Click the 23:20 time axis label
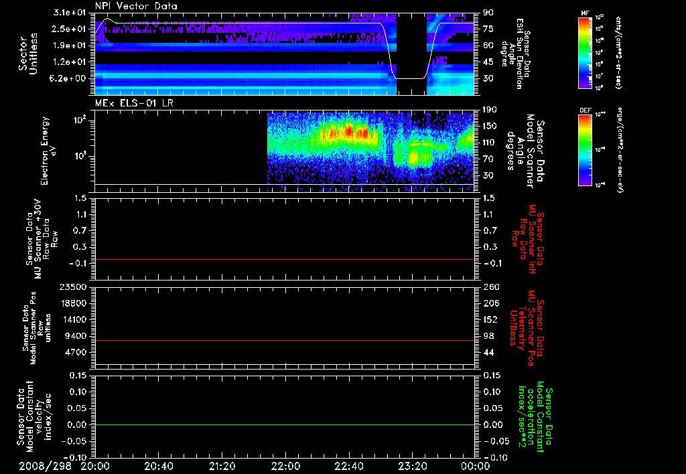 click(412, 466)
